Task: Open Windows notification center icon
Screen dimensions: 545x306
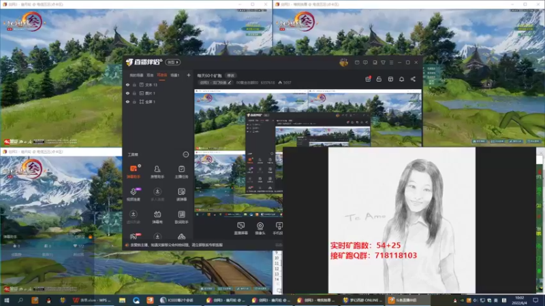Action: [x=535, y=300]
